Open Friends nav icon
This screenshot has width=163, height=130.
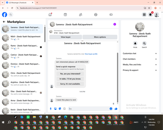[x=81, y=15]
